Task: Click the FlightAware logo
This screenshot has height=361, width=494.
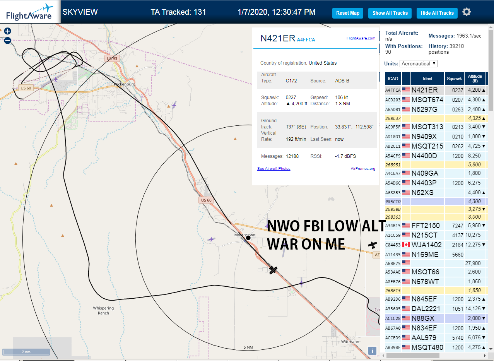Action: tap(30, 12)
